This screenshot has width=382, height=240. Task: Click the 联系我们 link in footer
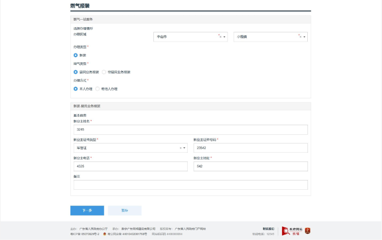pyautogui.click(x=268, y=229)
